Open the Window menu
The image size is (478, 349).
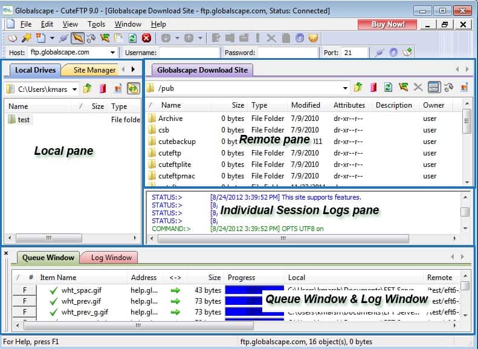(x=128, y=24)
